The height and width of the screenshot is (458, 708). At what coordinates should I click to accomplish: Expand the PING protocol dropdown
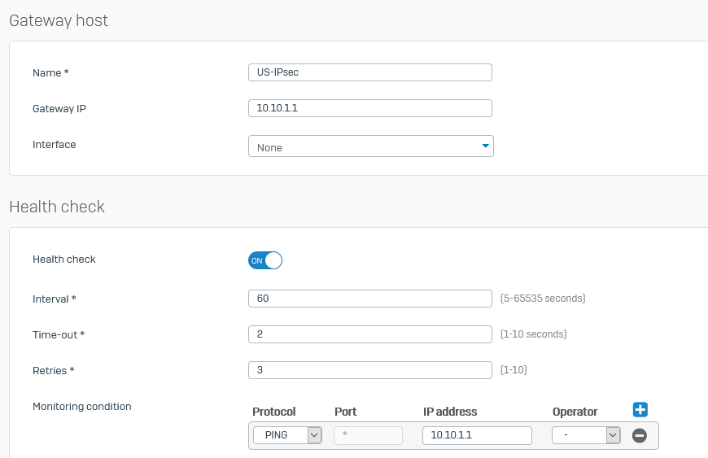click(x=287, y=435)
